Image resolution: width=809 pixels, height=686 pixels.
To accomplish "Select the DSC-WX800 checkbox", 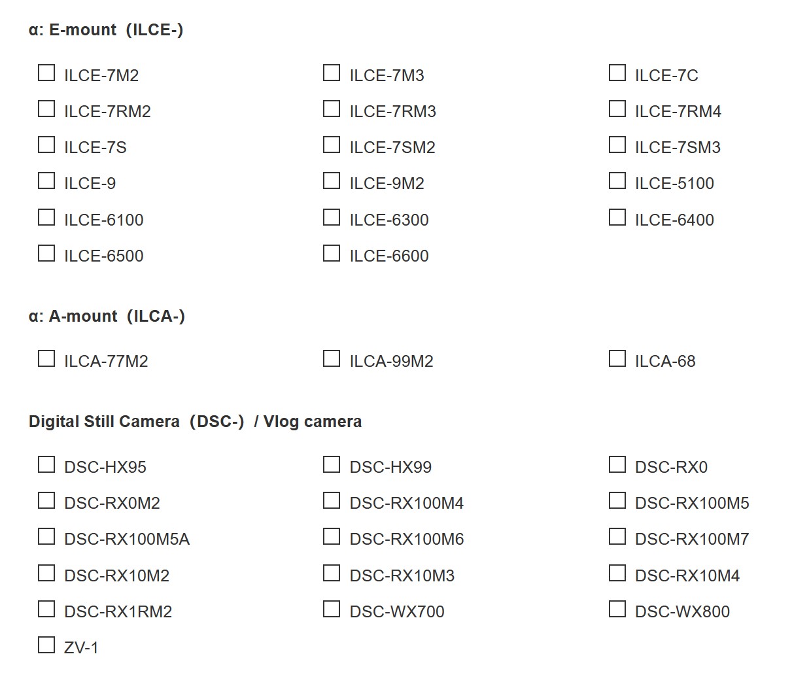I will click(617, 609).
